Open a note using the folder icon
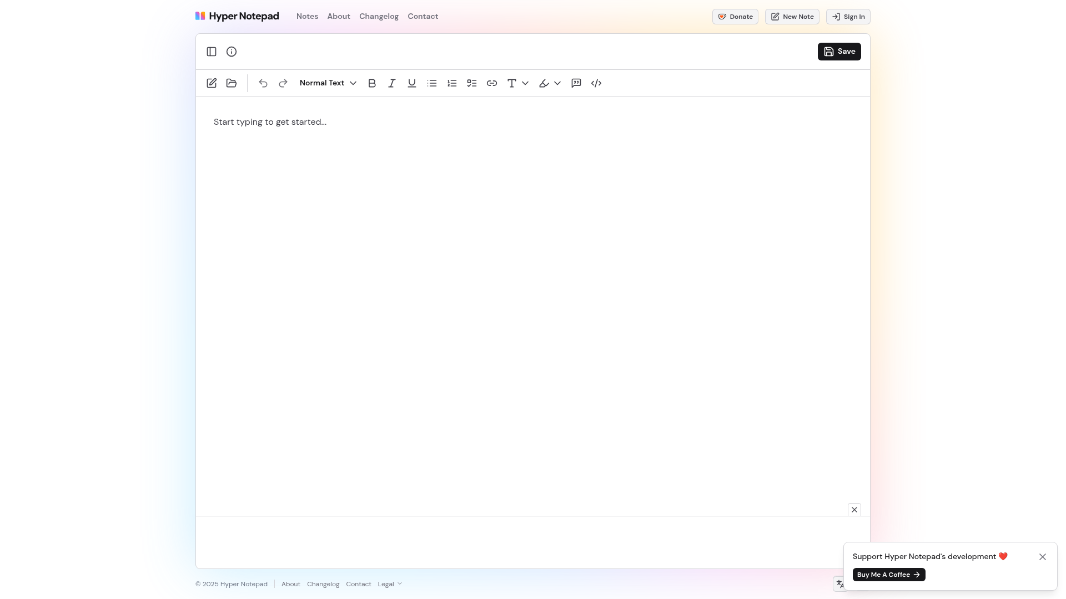1066x599 pixels. click(x=232, y=83)
